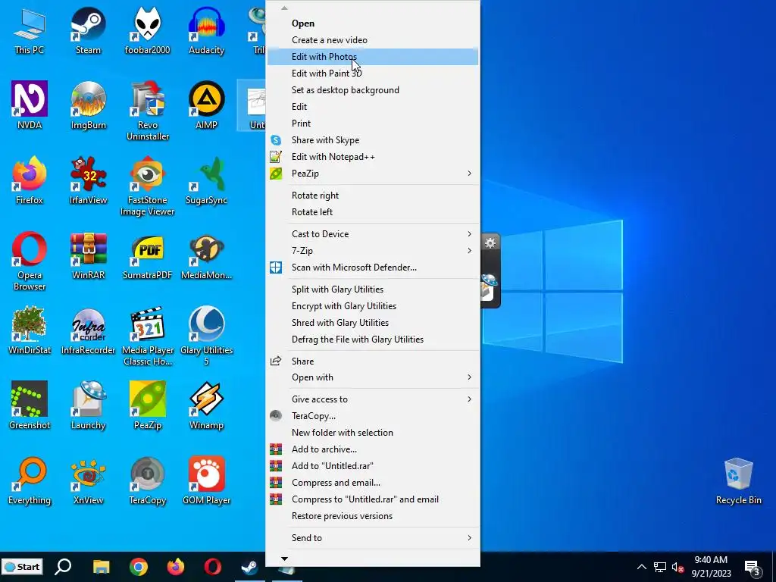Choose Edit with Photos
Image resolution: width=776 pixels, height=582 pixels.
(373, 56)
